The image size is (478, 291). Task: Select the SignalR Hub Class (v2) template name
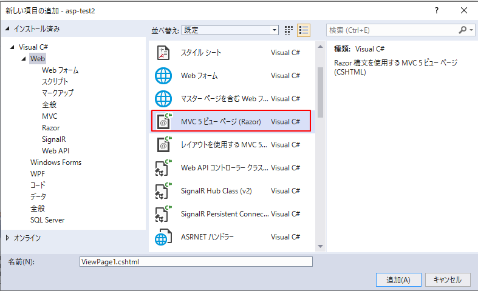[x=216, y=191]
